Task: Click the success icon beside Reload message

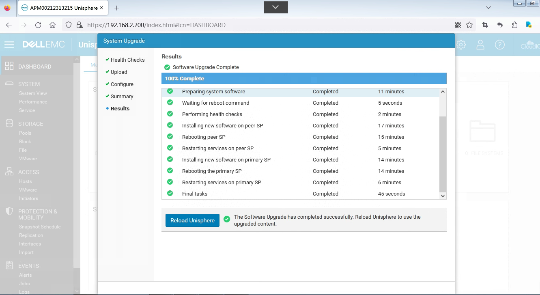Action: 227,219
